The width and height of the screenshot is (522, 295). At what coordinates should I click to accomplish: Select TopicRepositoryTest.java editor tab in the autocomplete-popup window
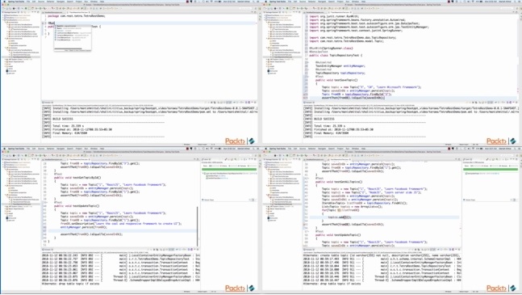coord(77,12)
